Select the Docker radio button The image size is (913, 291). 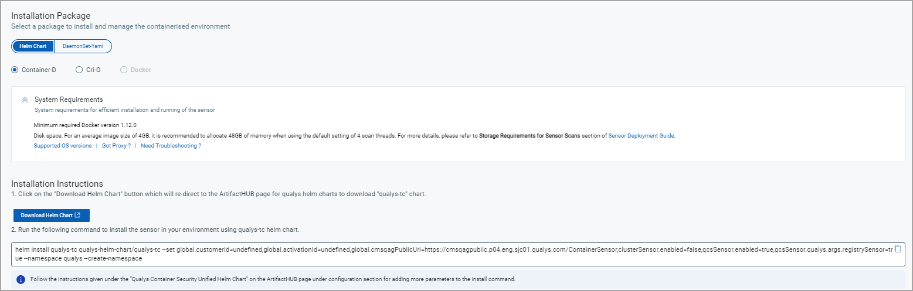point(123,70)
